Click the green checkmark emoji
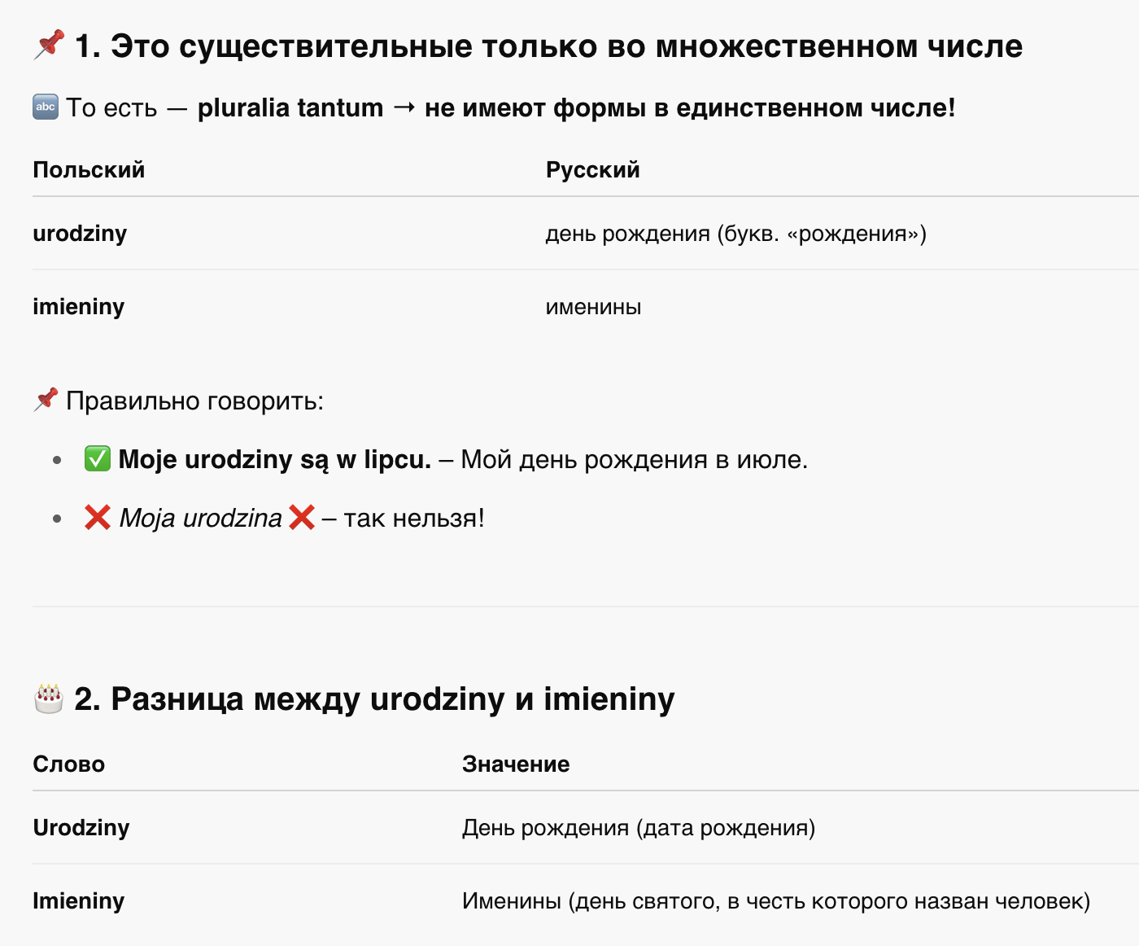The width and height of the screenshot is (1139, 946). tap(98, 458)
